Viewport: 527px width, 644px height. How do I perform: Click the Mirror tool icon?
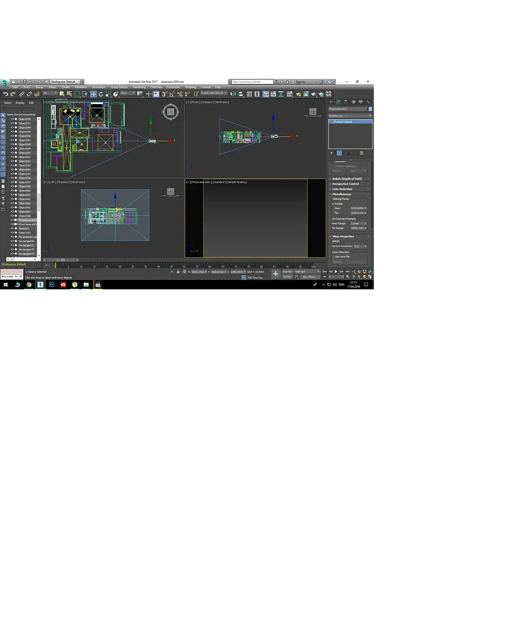pos(233,94)
